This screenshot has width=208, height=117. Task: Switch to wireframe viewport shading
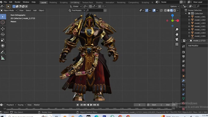click(x=165, y=10)
